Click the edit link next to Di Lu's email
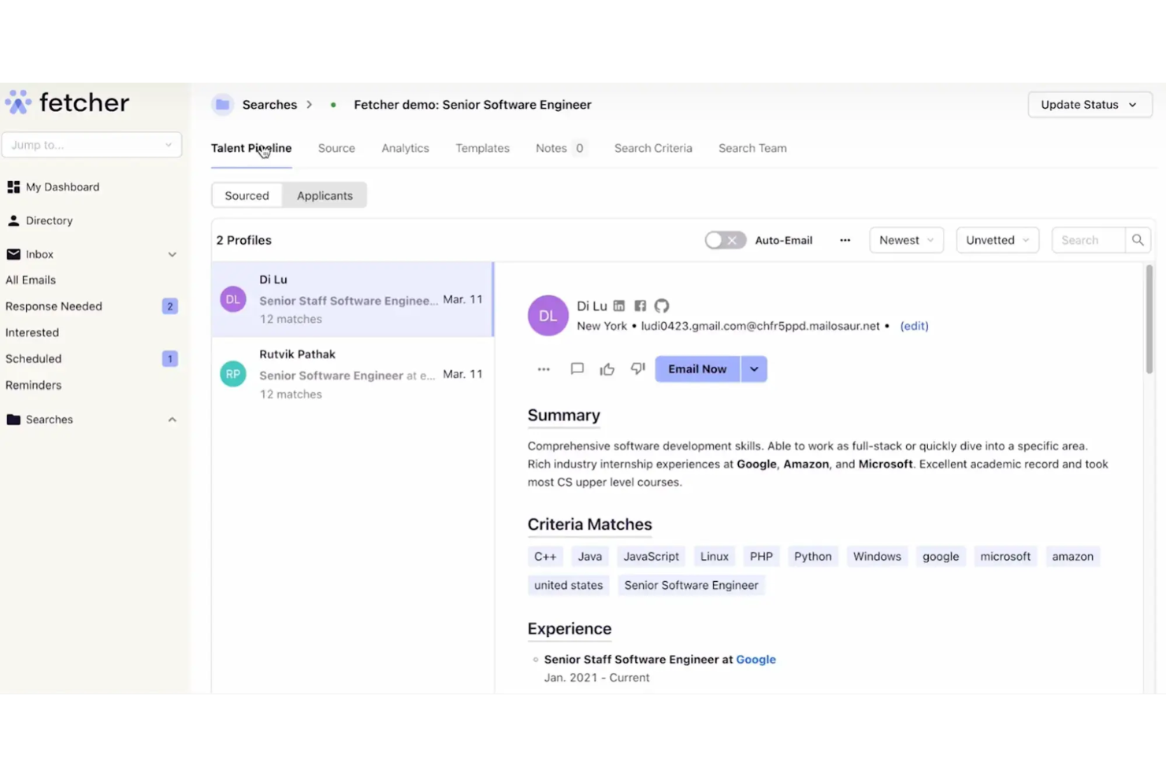1166x777 pixels. (914, 325)
